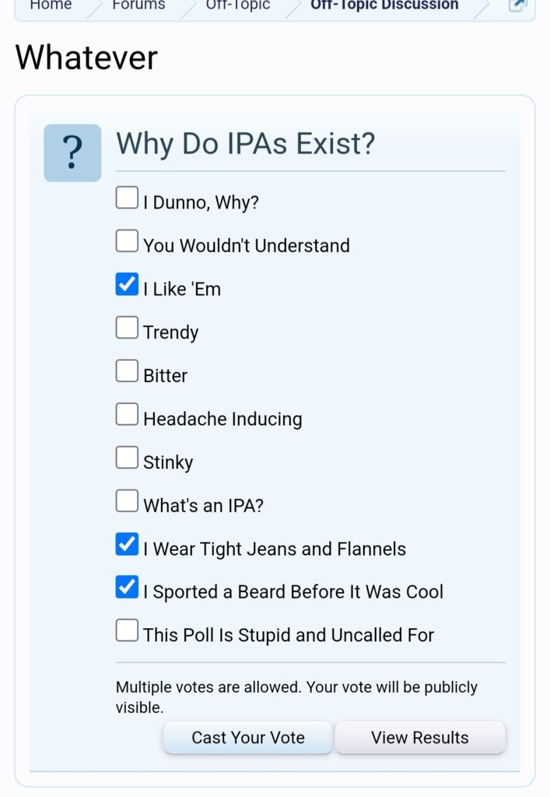Check the "Stinky" checkbox
This screenshot has width=550, height=797.
[x=127, y=457]
